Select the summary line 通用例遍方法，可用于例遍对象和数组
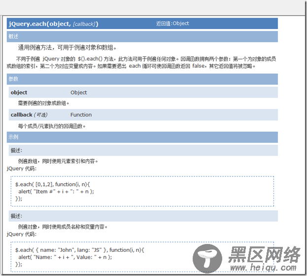Image resolution: width=307 pixels, height=276 pixels. point(67,48)
